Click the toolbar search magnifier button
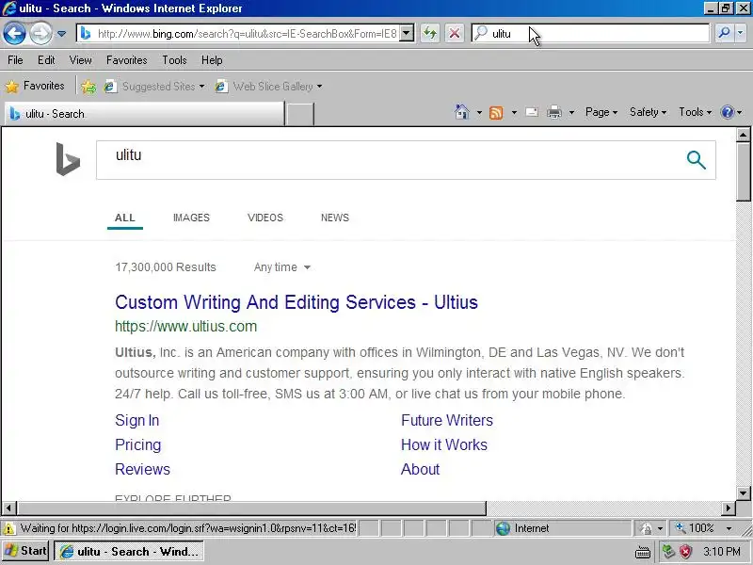Screen dimensions: 753x565 pos(724,34)
